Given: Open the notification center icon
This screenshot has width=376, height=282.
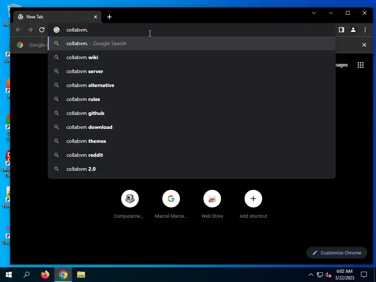Looking at the screenshot, I should pos(364,275).
